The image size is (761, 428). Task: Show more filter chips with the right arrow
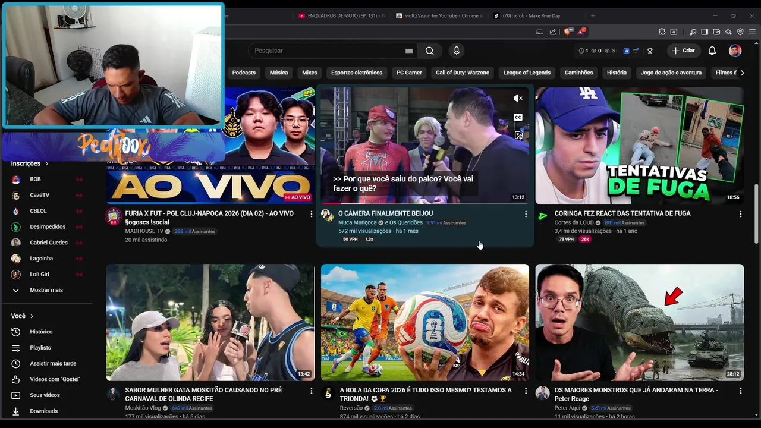(741, 73)
